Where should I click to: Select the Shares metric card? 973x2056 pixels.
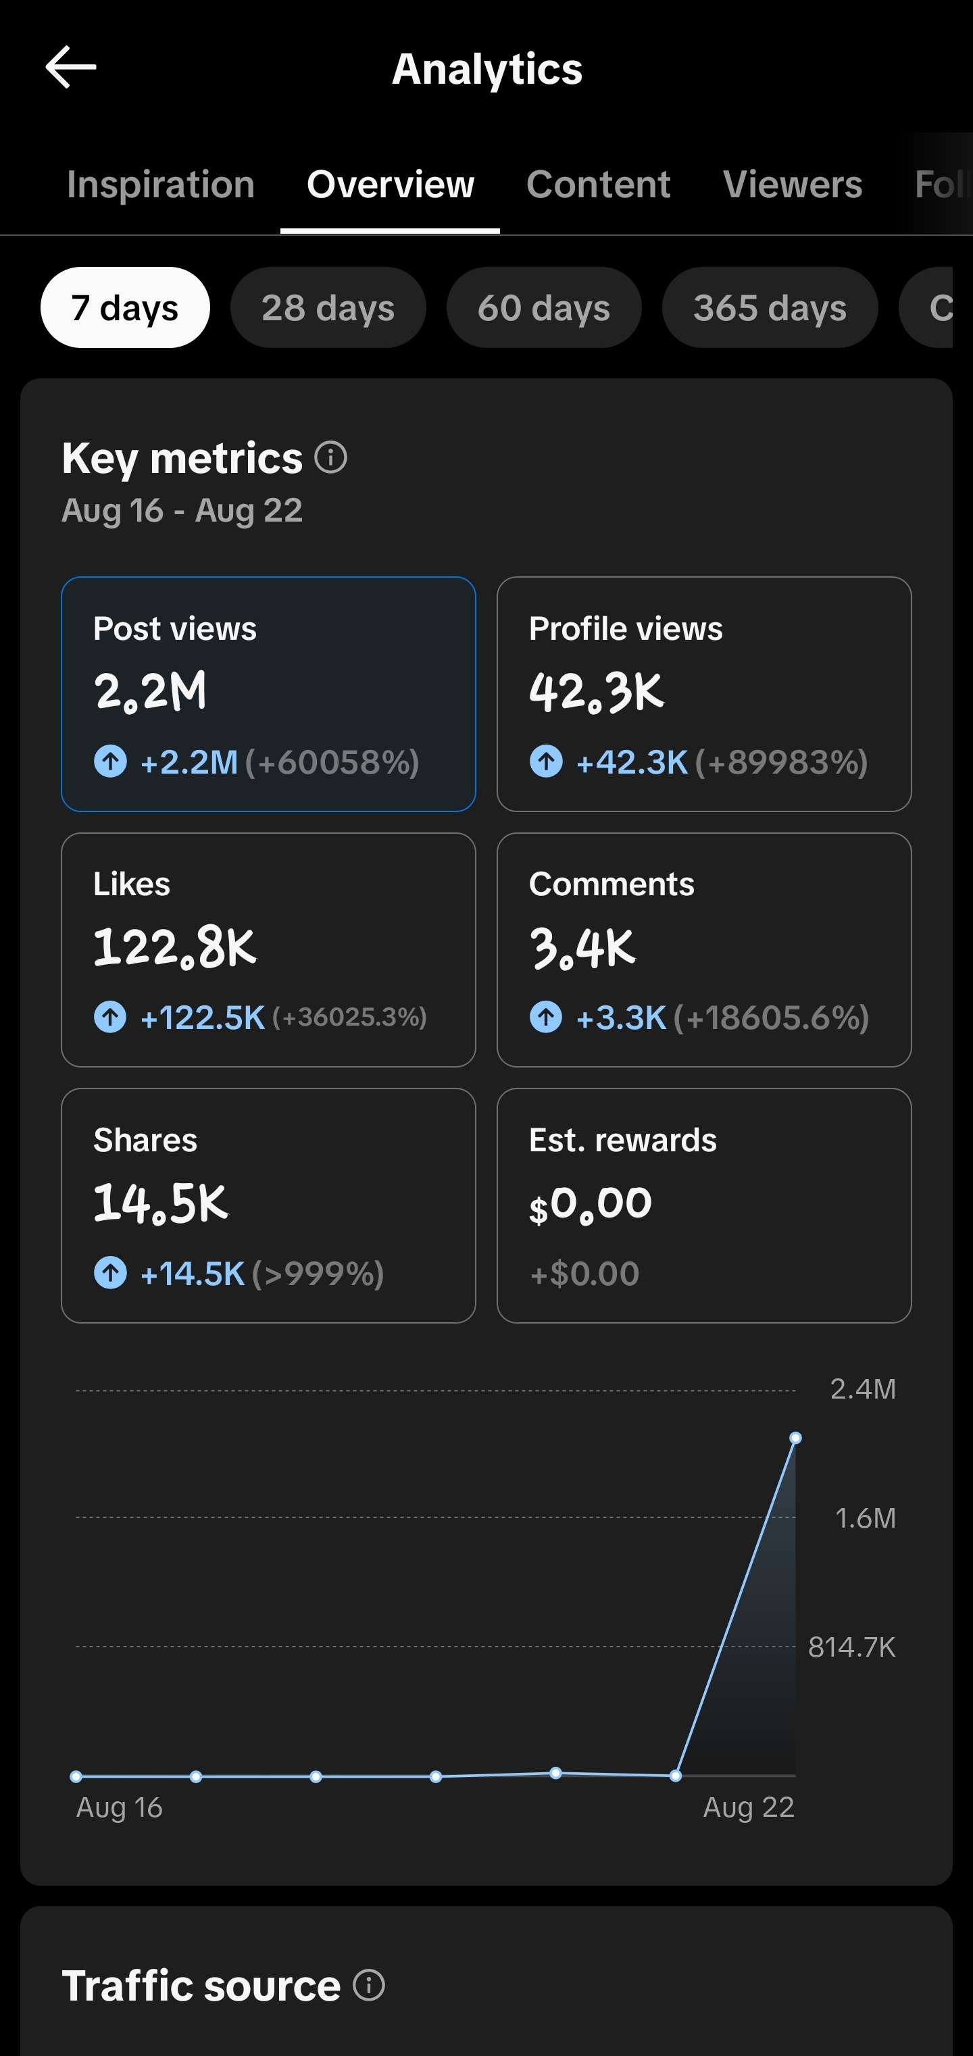pyautogui.click(x=268, y=1205)
